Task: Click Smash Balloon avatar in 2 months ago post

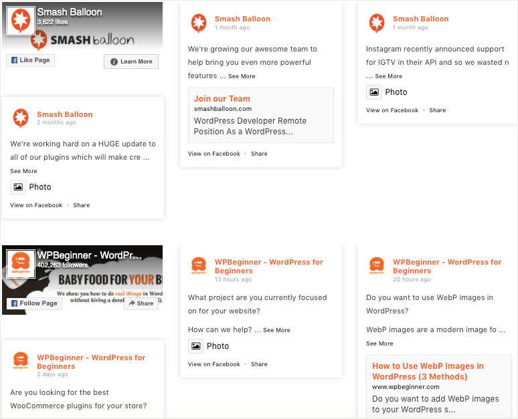Action: tap(21, 118)
